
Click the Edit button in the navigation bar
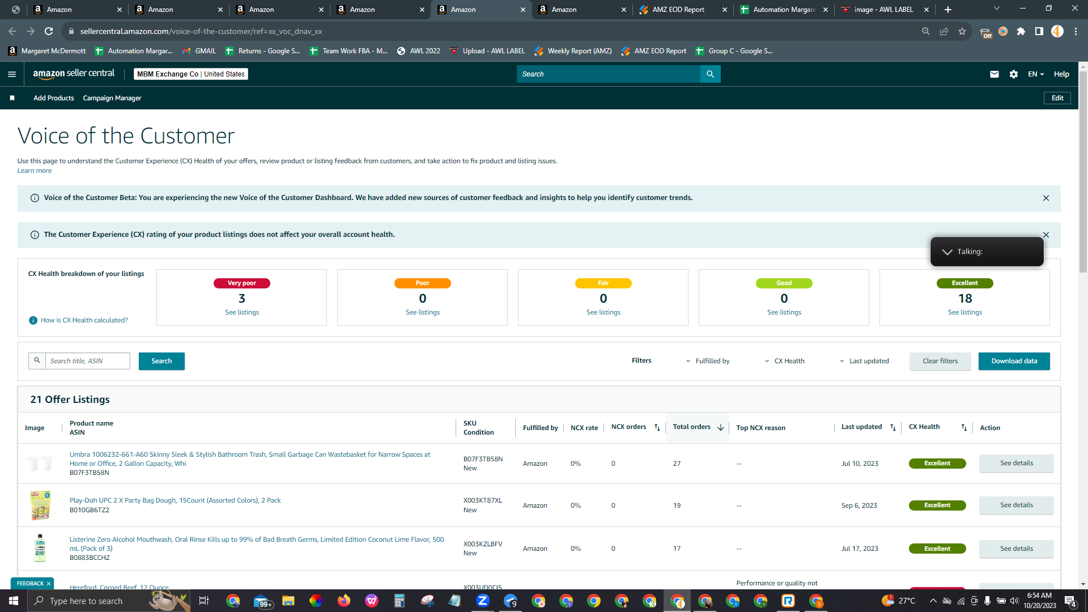click(x=1057, y=98)
